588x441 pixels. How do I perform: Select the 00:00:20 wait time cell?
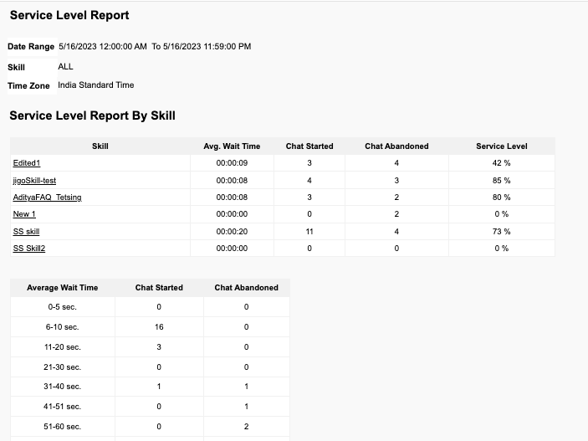[232, 231]
